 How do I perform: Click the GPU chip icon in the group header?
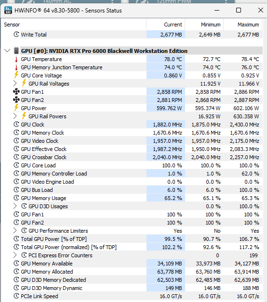coord(16,51)
